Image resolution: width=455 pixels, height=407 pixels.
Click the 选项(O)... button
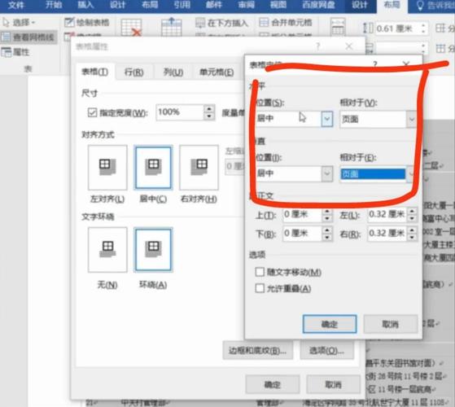coord(326,351)
